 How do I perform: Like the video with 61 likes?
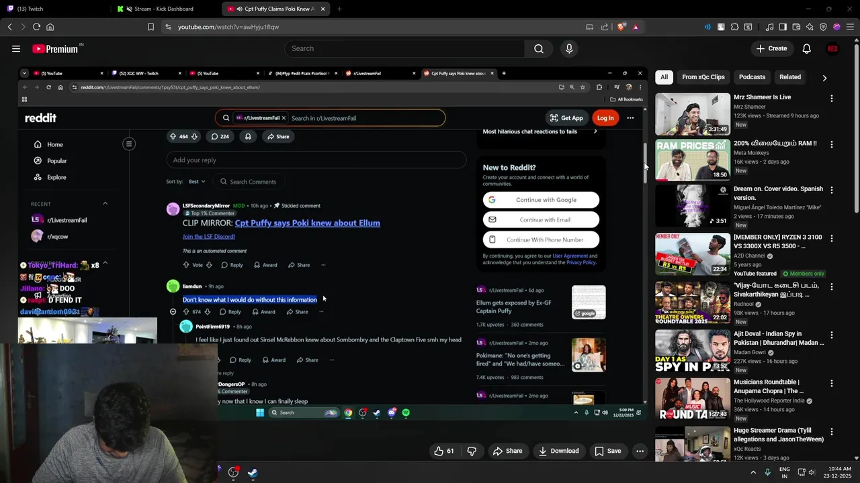[x=444, y=451]
